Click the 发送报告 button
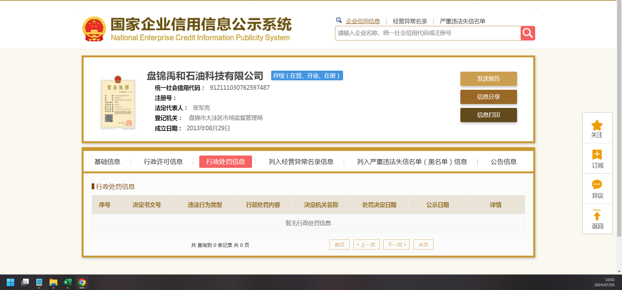Viewport: 622px width, 290px height. coord(489,79)
